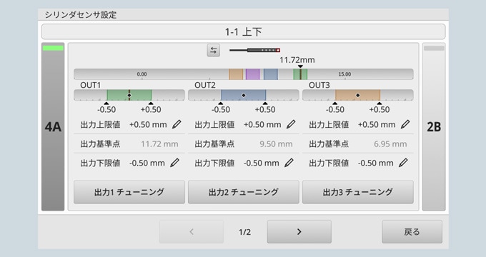The image size is (486, 257).
Task: Click the OUT1 label
Action: pos(91,85)
